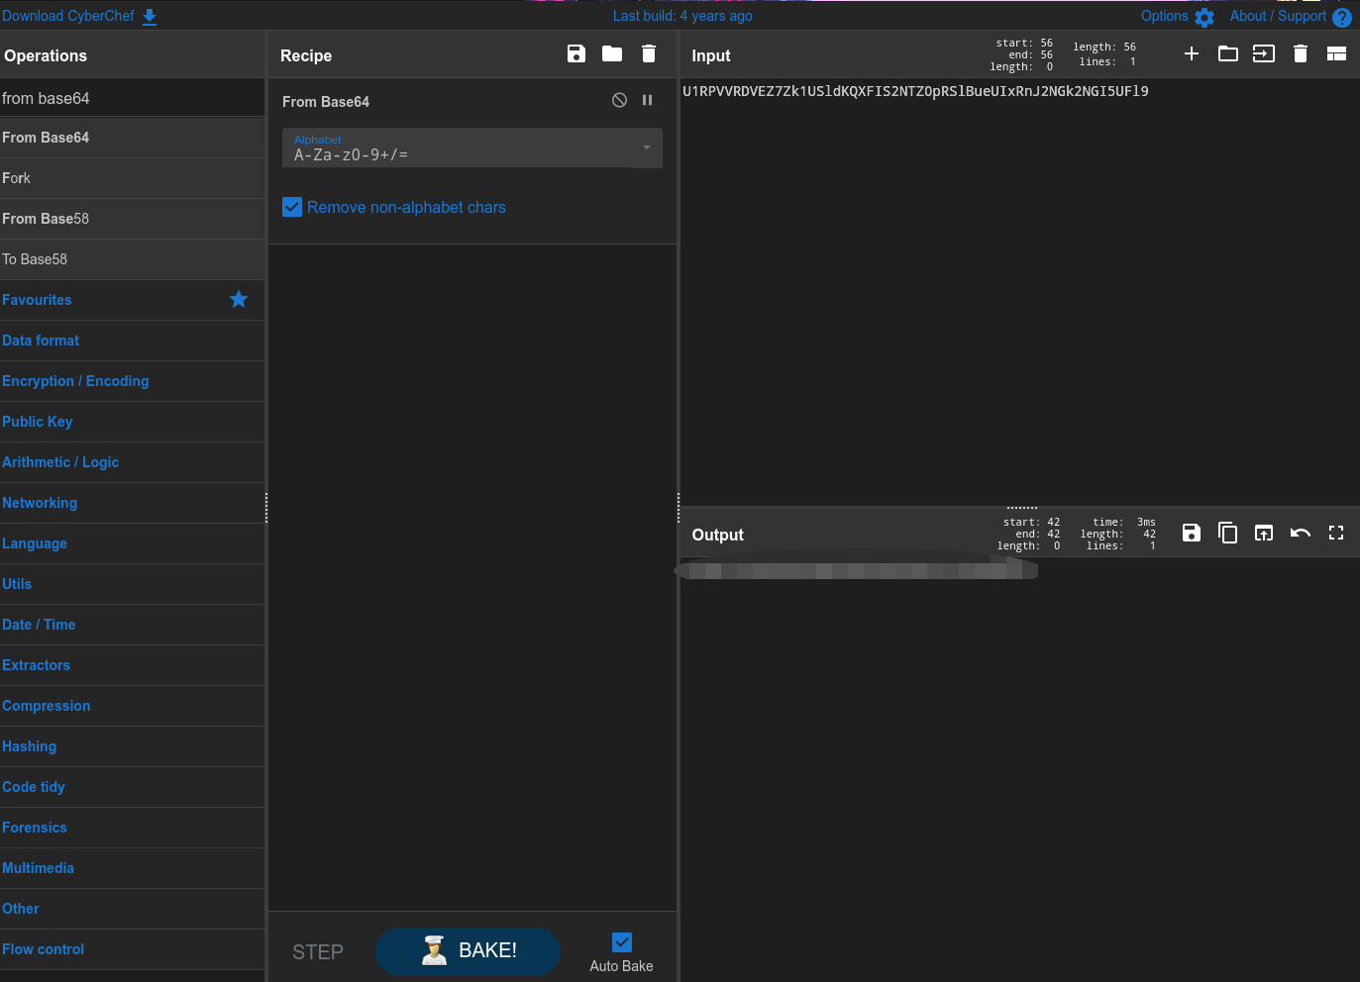
Task: Clear the recipe with the trash icon
Action: [x=649, y=54]
